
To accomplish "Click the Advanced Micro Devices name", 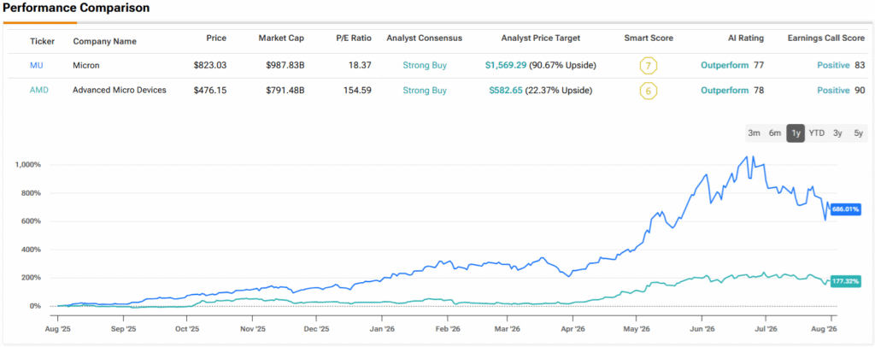I will (x=120, y=90).
